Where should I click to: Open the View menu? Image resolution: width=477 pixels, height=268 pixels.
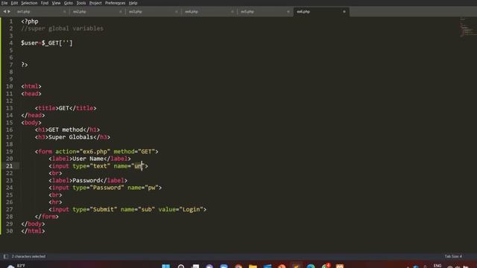56,3
